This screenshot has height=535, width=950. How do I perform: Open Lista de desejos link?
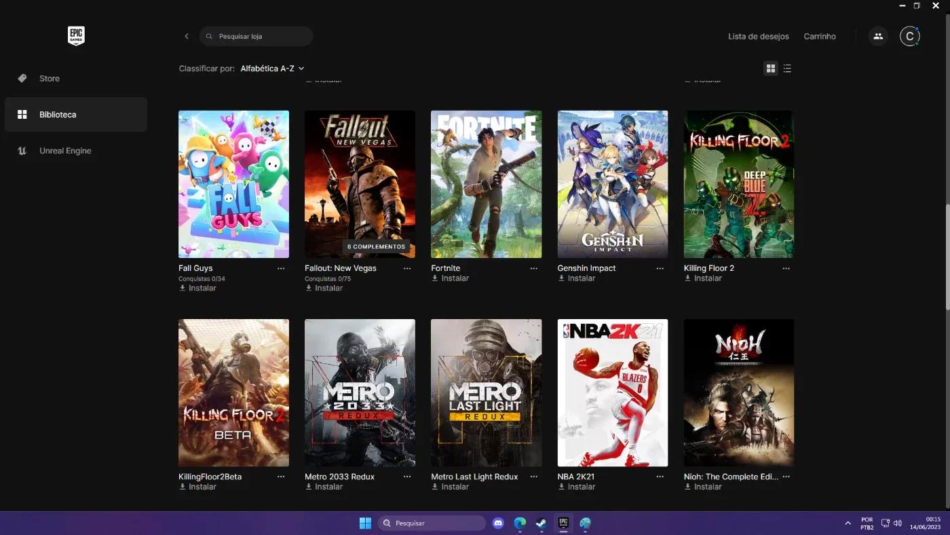point(759,36)
